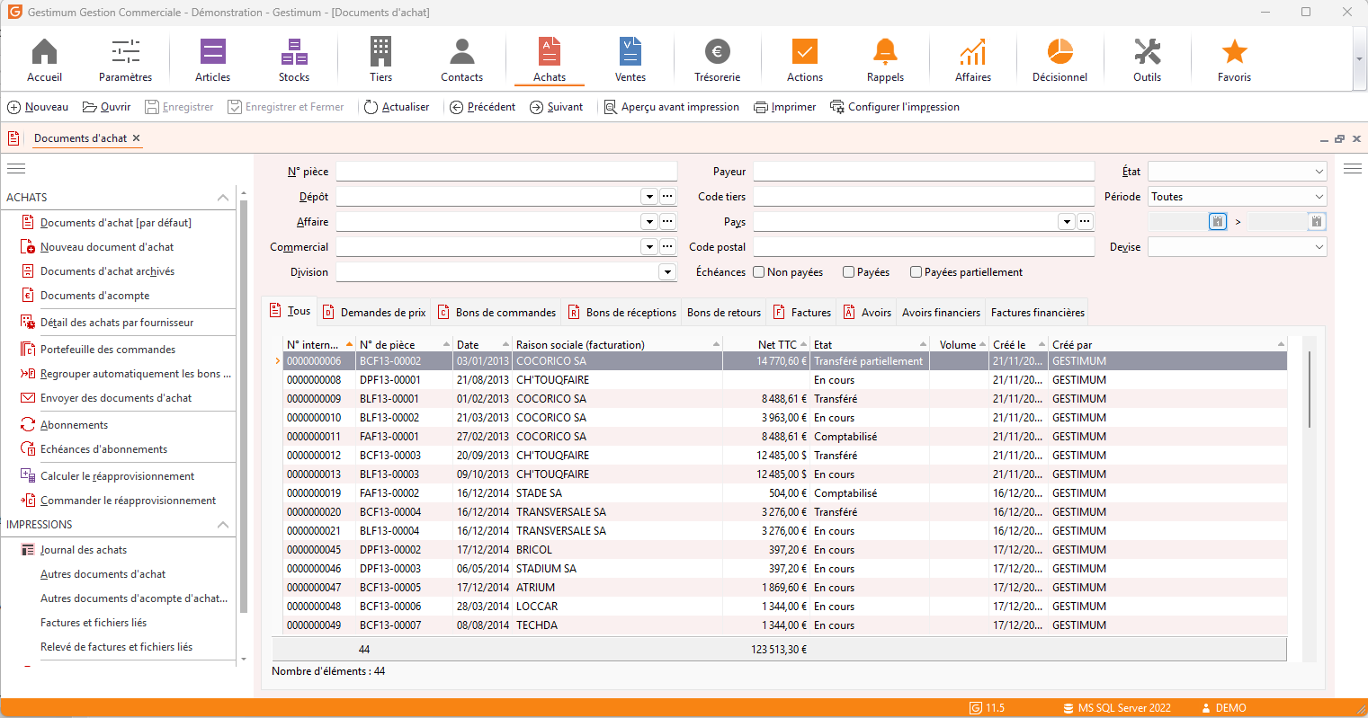
Task: Expand the Commercial dropdown
Action: click(x=649, y=247)
